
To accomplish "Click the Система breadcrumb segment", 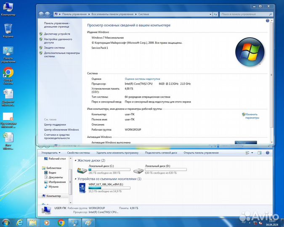I will click(x=143, y=14).
